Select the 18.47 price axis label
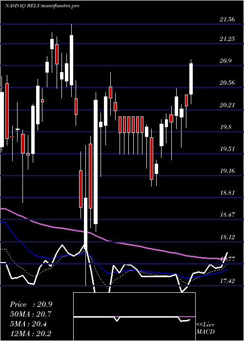 point(227,215)
